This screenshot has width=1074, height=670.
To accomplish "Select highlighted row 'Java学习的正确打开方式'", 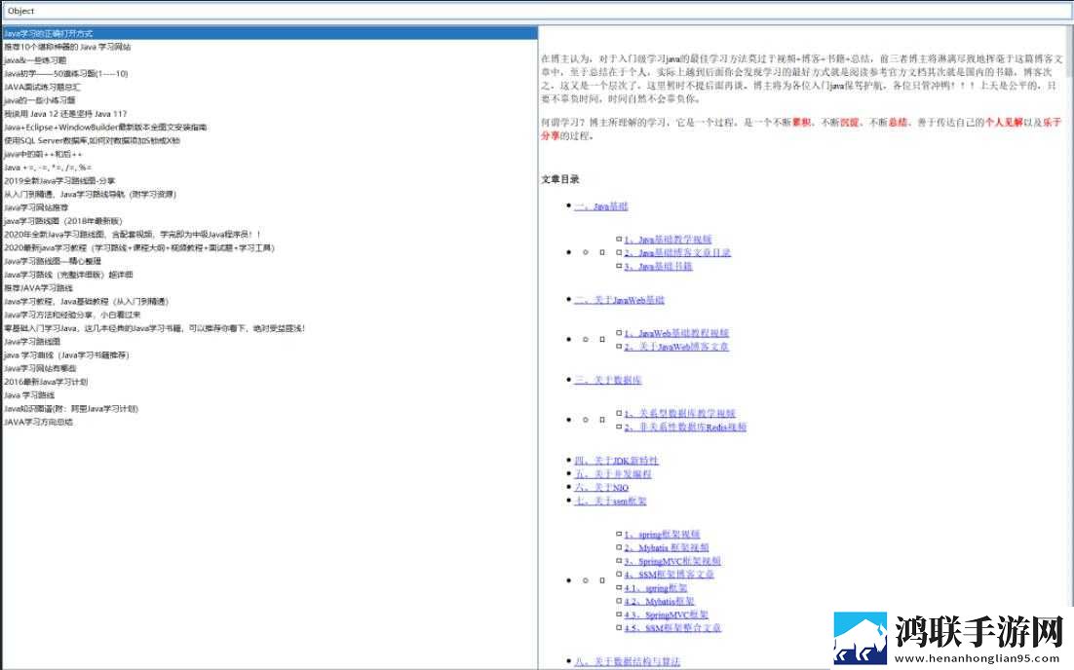I will 270,33.
